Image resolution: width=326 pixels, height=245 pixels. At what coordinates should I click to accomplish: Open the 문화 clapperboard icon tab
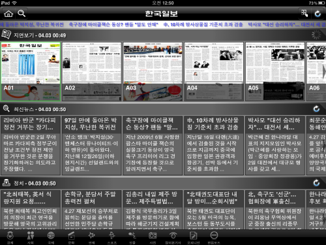click(71, 237)
